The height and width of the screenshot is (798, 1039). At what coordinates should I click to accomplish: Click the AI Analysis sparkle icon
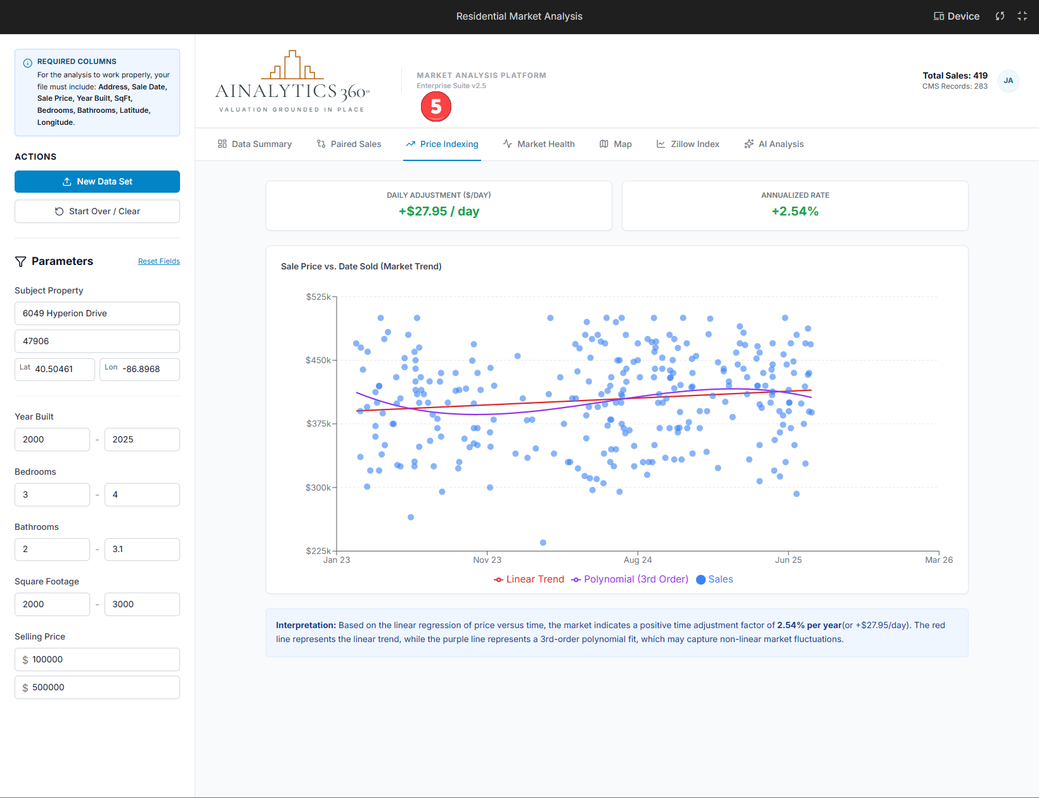(x=749, y=144)
